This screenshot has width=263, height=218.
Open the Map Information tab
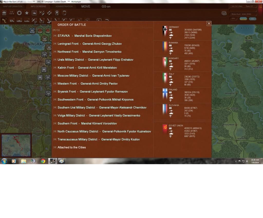click(x=13, y=6)
